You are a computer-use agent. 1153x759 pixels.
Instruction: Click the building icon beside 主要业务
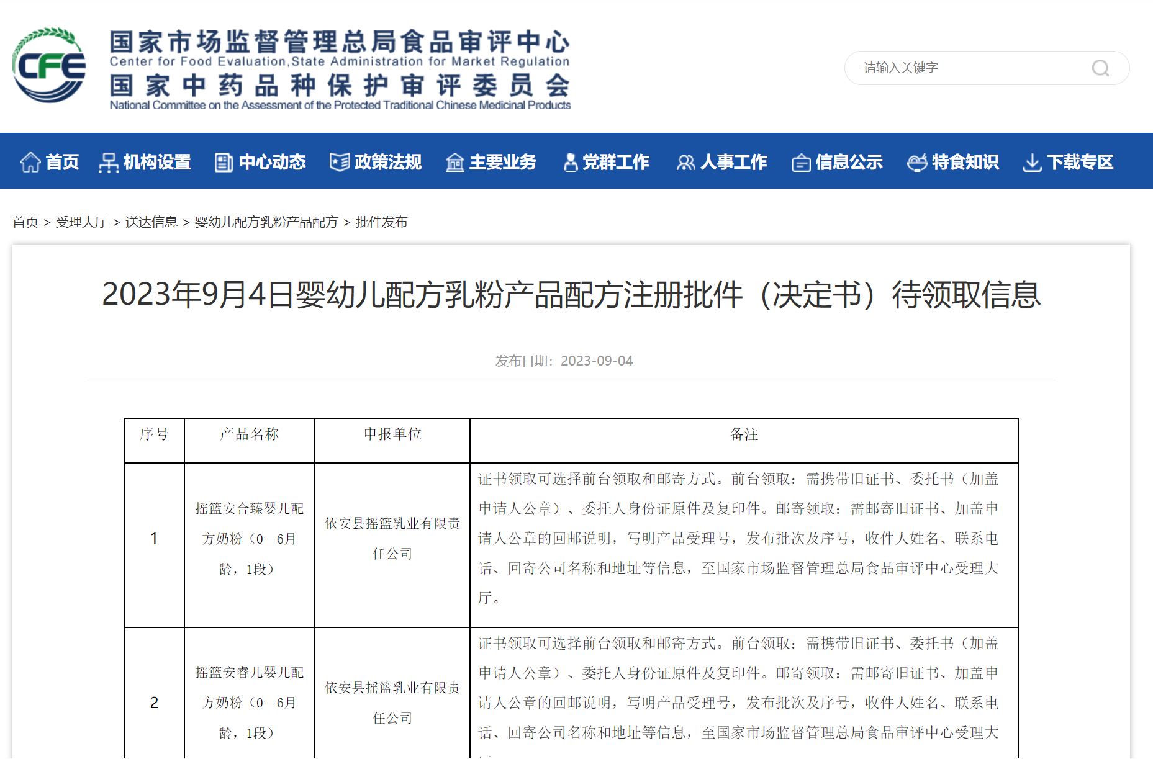(x=454, y=163)
